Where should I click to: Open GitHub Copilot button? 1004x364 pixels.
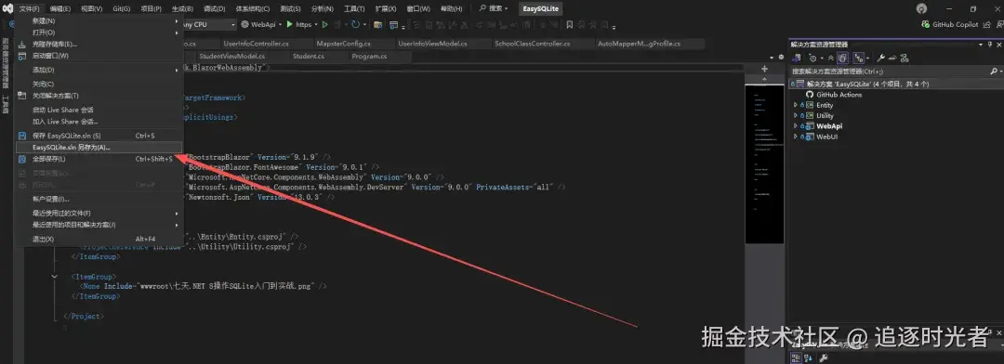tap(950, 24)
